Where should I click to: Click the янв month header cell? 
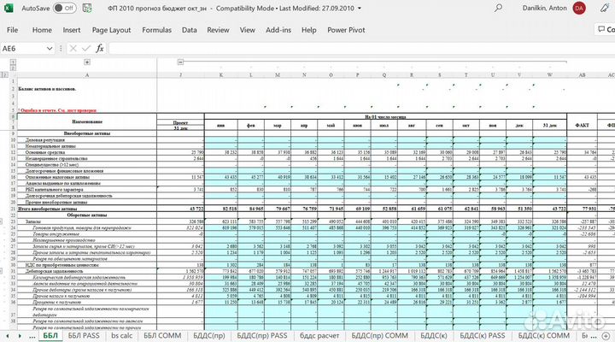point(221,125)
